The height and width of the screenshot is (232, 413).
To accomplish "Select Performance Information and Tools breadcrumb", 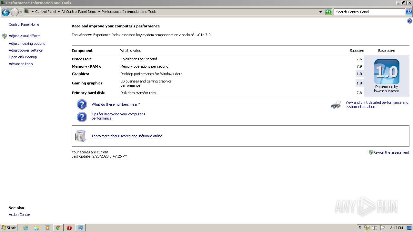I will tap(129, 12).
